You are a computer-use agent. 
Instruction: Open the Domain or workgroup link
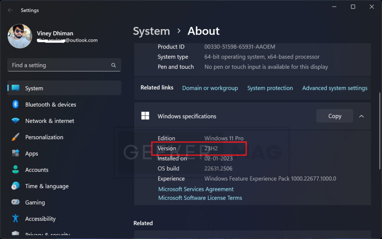[210, 88]
